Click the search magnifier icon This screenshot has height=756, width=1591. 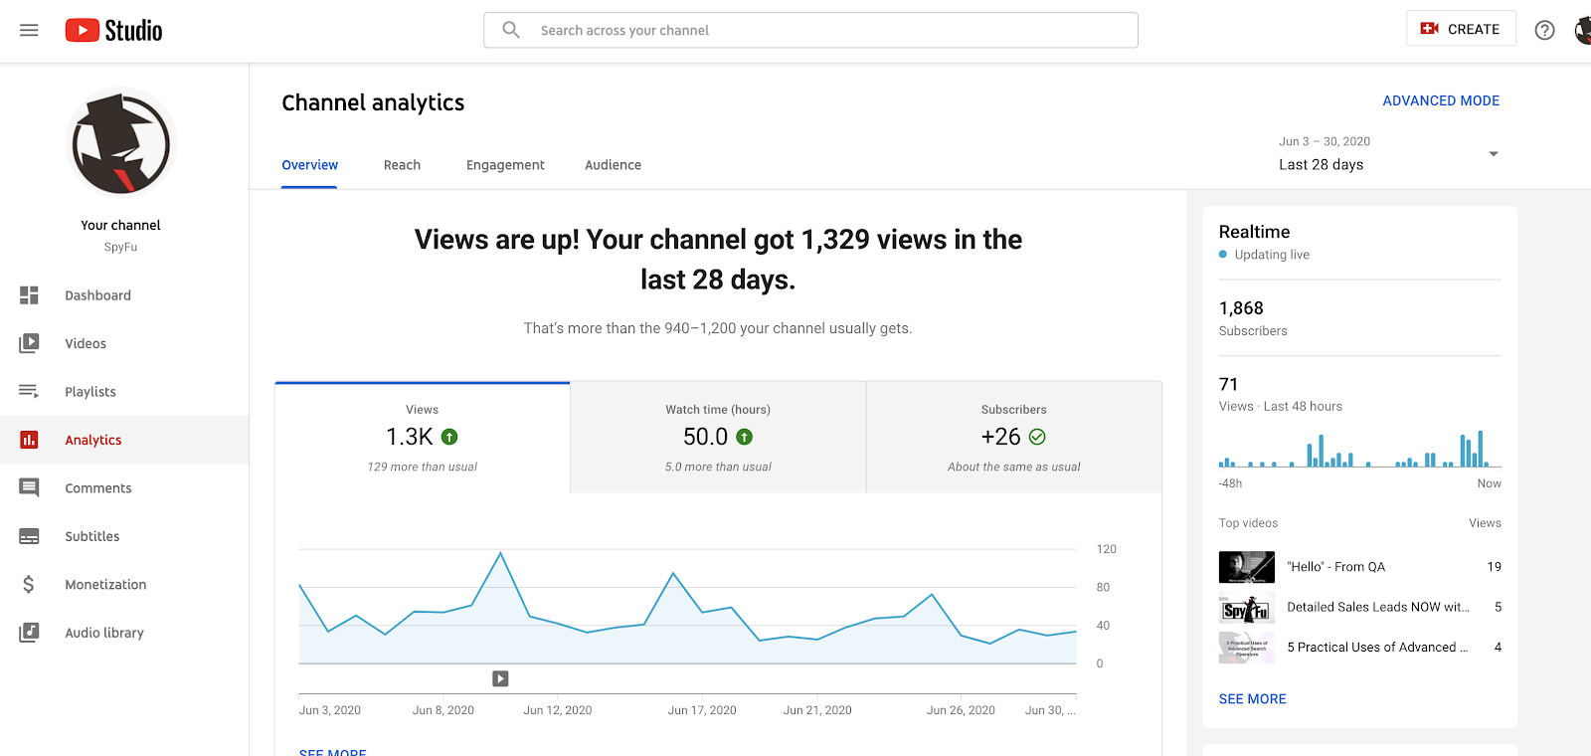pyautogui.click(x=511, y=30)
